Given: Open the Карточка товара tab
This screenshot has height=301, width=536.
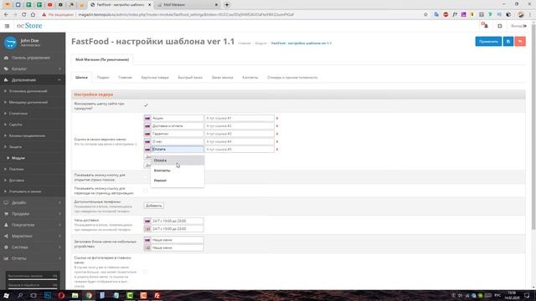Looking at the screenshot, I should (x=155, y=78).
